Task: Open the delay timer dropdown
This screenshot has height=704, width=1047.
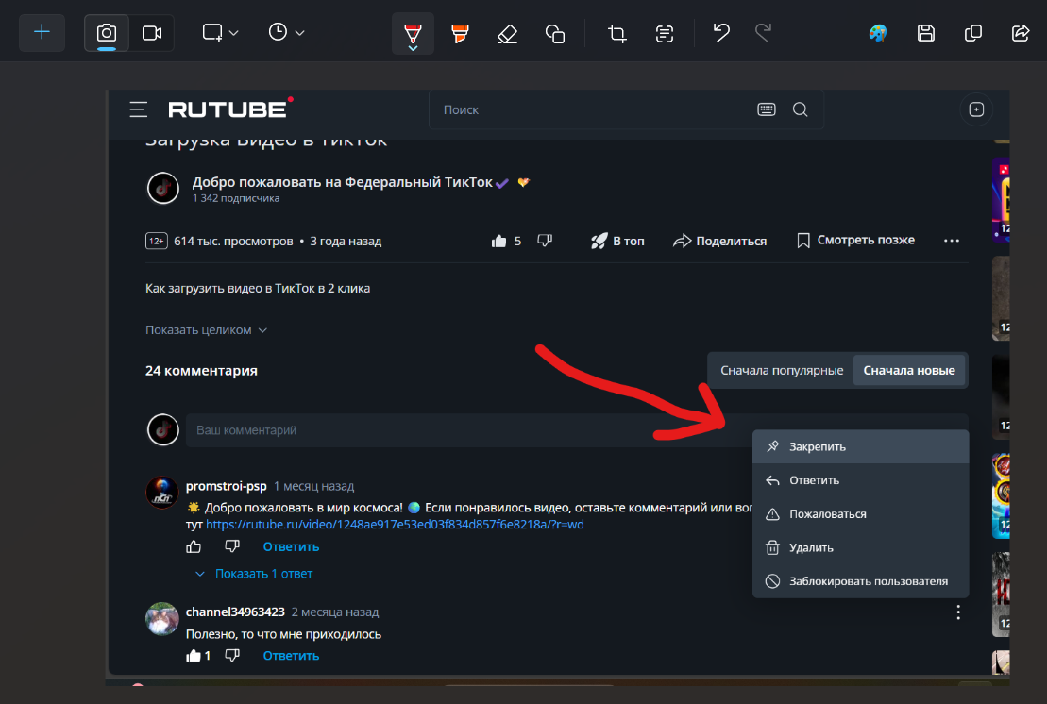Action: 286,33
